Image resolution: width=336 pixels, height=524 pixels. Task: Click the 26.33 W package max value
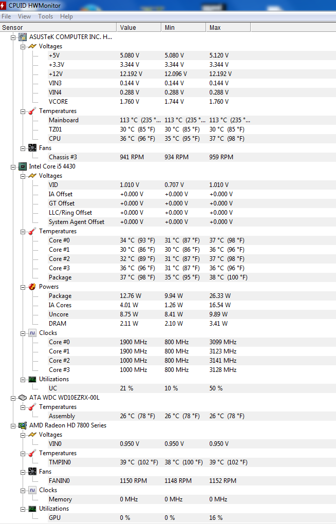(x=220, y=296)
